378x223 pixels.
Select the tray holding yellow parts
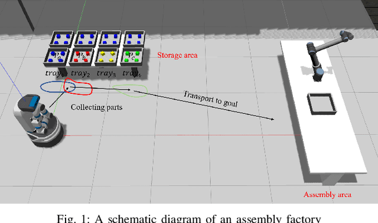tap(107, 57)
